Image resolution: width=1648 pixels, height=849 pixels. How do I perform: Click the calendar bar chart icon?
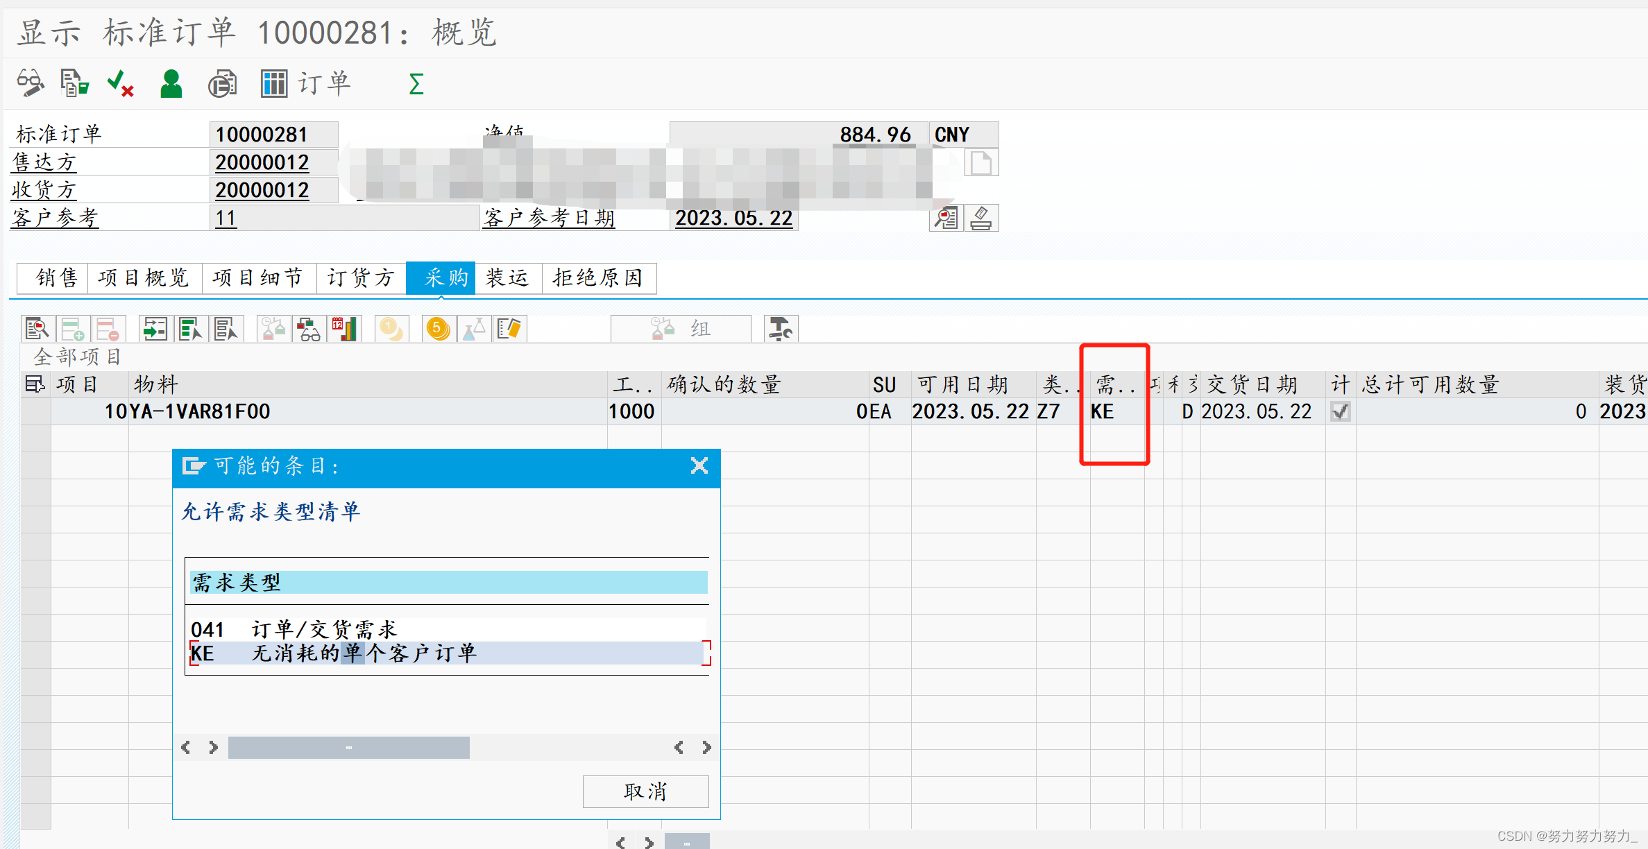pyautogui.click(x=346, y=329)
